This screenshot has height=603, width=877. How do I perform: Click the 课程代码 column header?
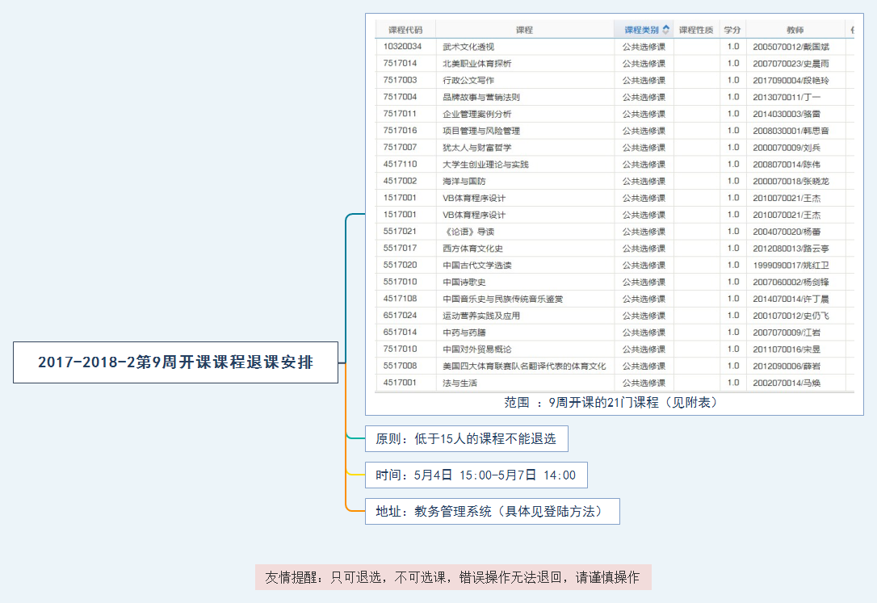point(405,30)
